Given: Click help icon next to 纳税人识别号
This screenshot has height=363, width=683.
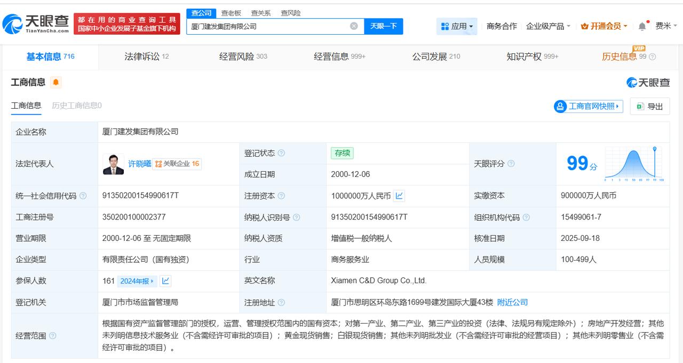Looking at the screenshot, I should [296, 217].
